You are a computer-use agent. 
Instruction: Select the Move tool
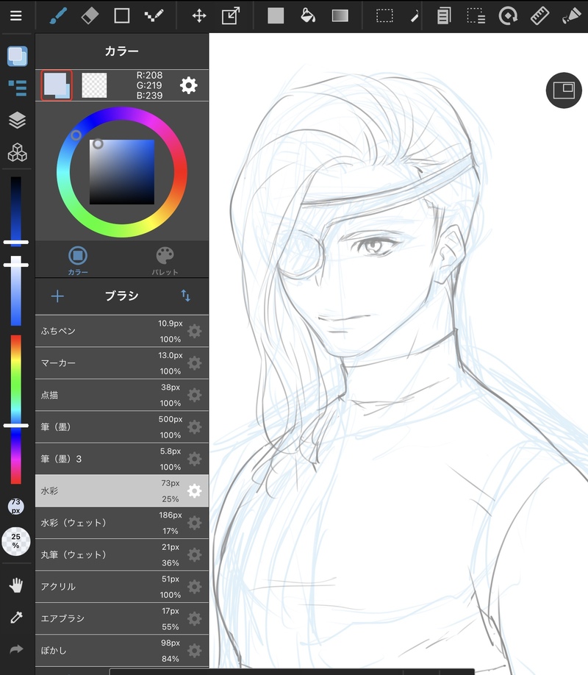coord(199,16)
